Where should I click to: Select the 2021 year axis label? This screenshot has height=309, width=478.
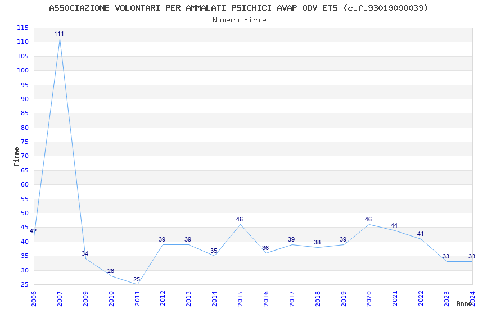pos(395,298)
